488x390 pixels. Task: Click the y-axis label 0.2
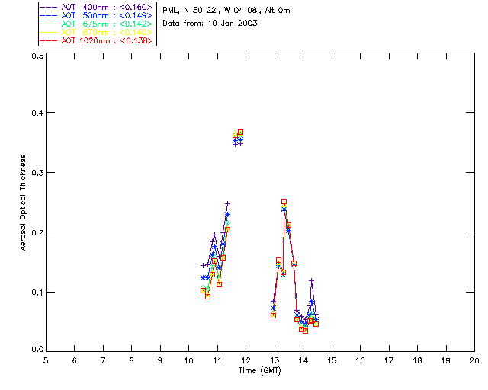tap(37, 232)
